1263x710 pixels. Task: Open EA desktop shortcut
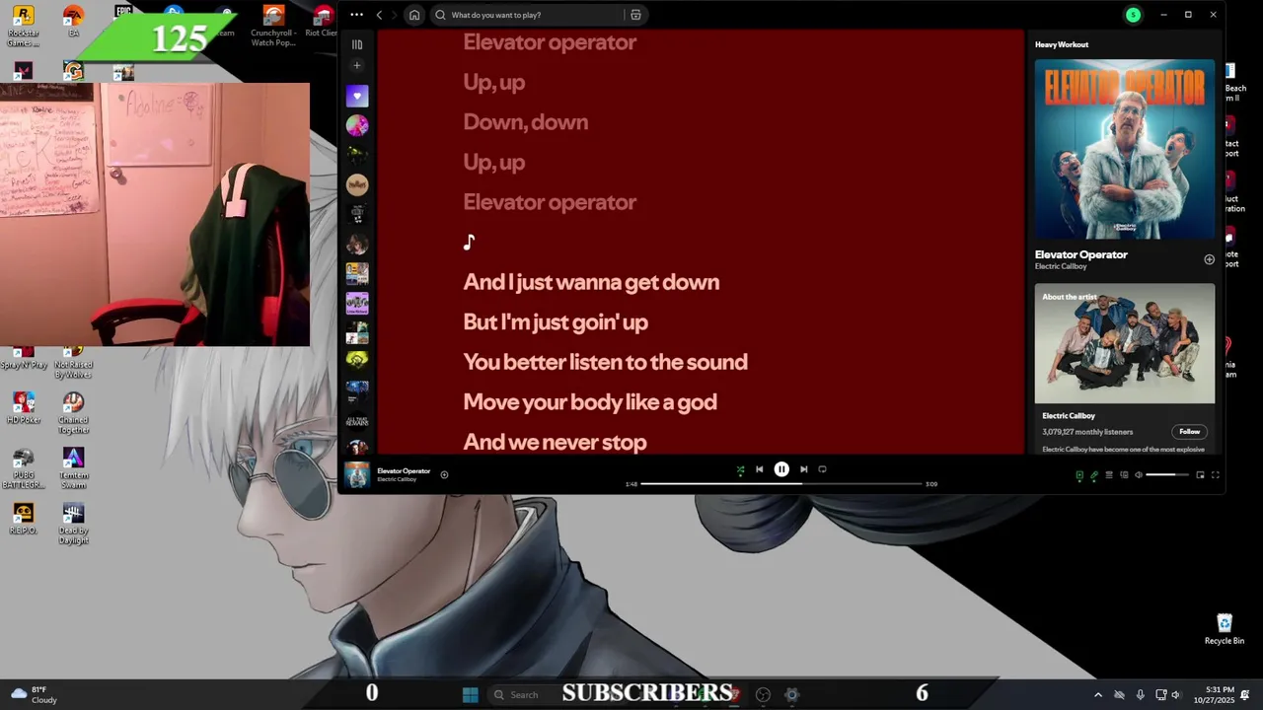[73, 22]
